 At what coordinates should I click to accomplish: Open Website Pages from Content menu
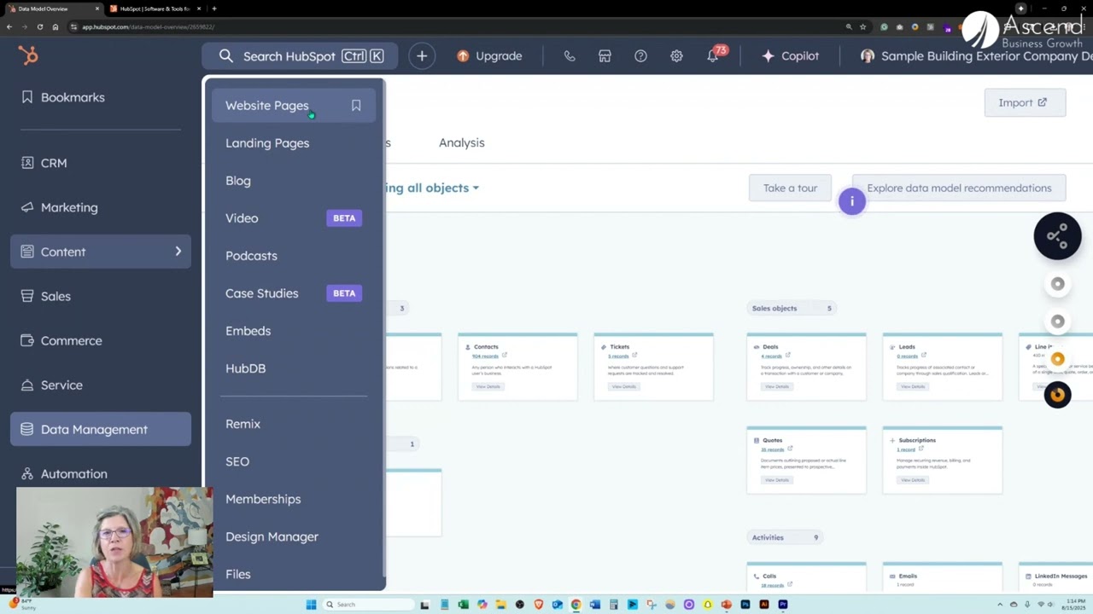coord(267,106)
